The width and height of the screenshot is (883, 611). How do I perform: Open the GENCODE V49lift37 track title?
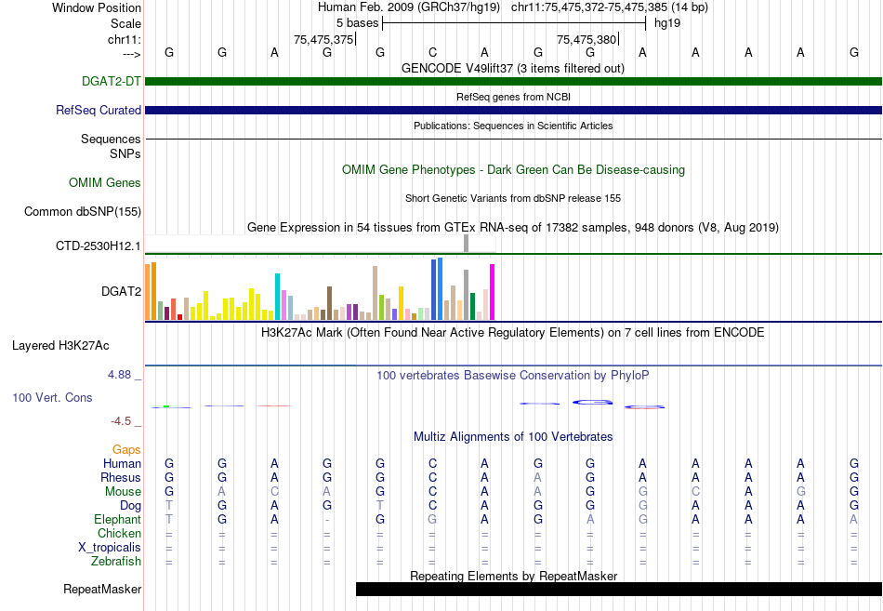pyautogui.click(x=512, y=68)
